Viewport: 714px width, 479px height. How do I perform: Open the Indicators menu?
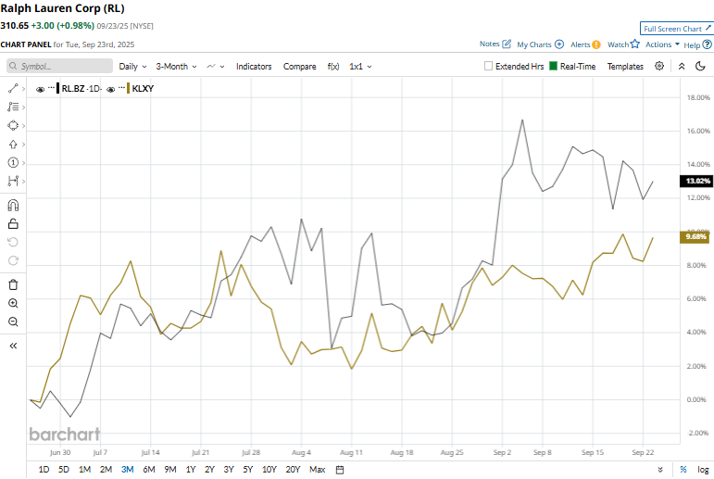[254, 67]
